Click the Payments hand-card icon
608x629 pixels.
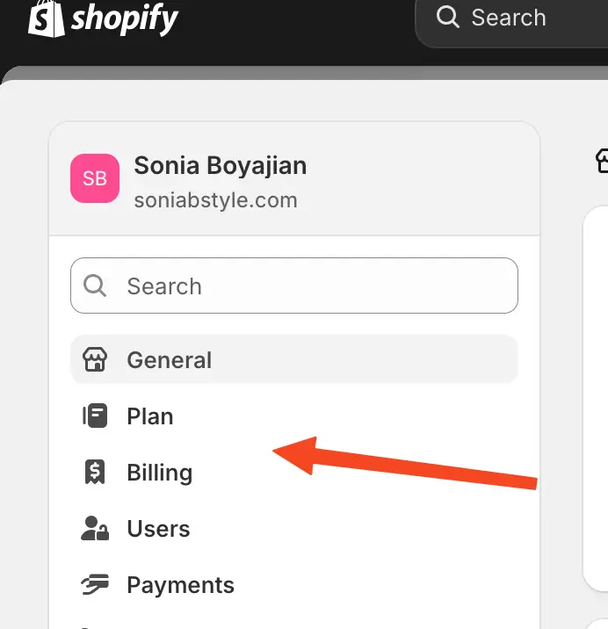pos(94,585)
